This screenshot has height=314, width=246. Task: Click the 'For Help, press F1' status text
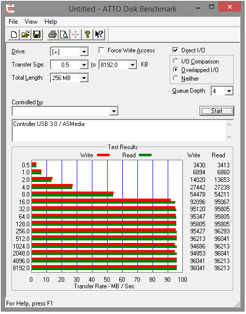29,303
